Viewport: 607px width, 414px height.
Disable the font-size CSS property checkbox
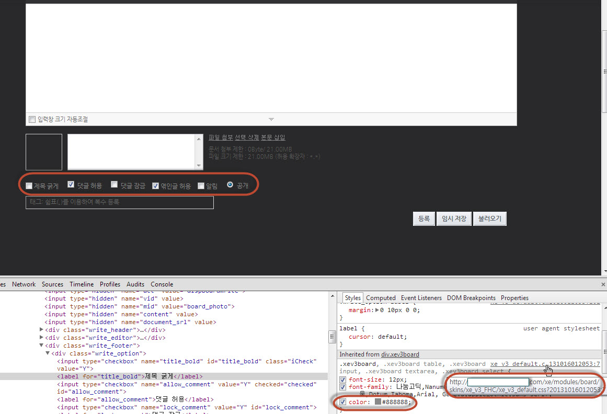(343, 379)
